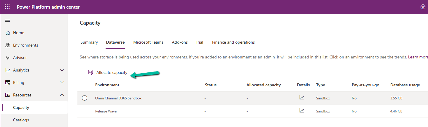Click the Environments sidebar icon

click(x=8, y=45)
